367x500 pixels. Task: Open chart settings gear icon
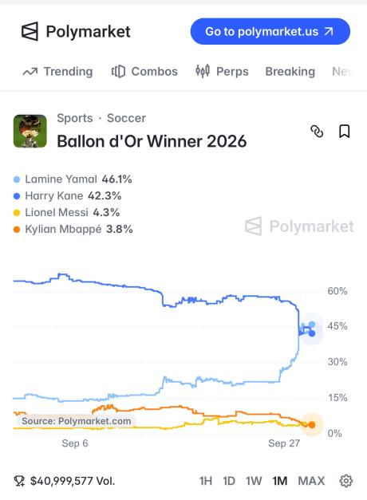346,481
